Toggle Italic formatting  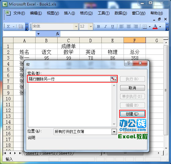(105, 27)
